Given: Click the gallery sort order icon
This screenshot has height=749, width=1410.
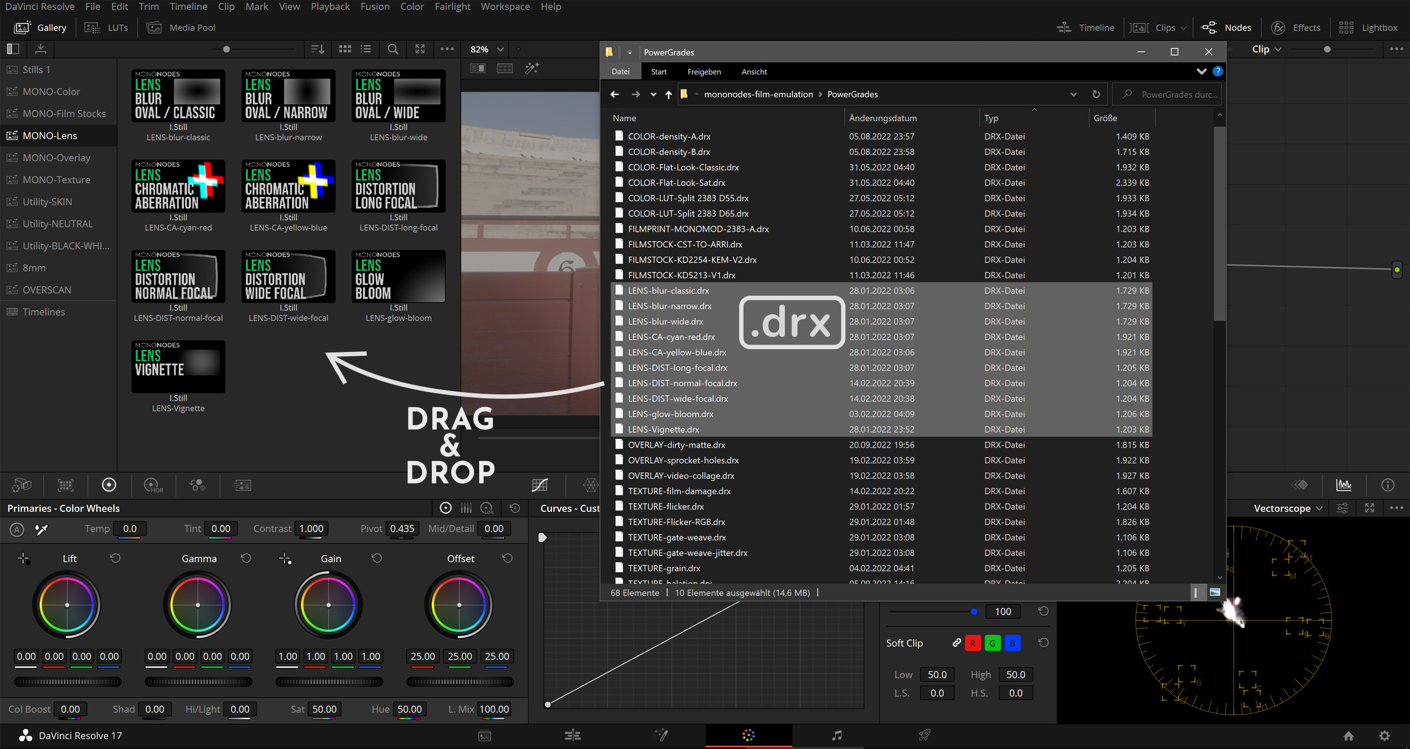Looking at the screenshot, I should [x=318, y=49].
